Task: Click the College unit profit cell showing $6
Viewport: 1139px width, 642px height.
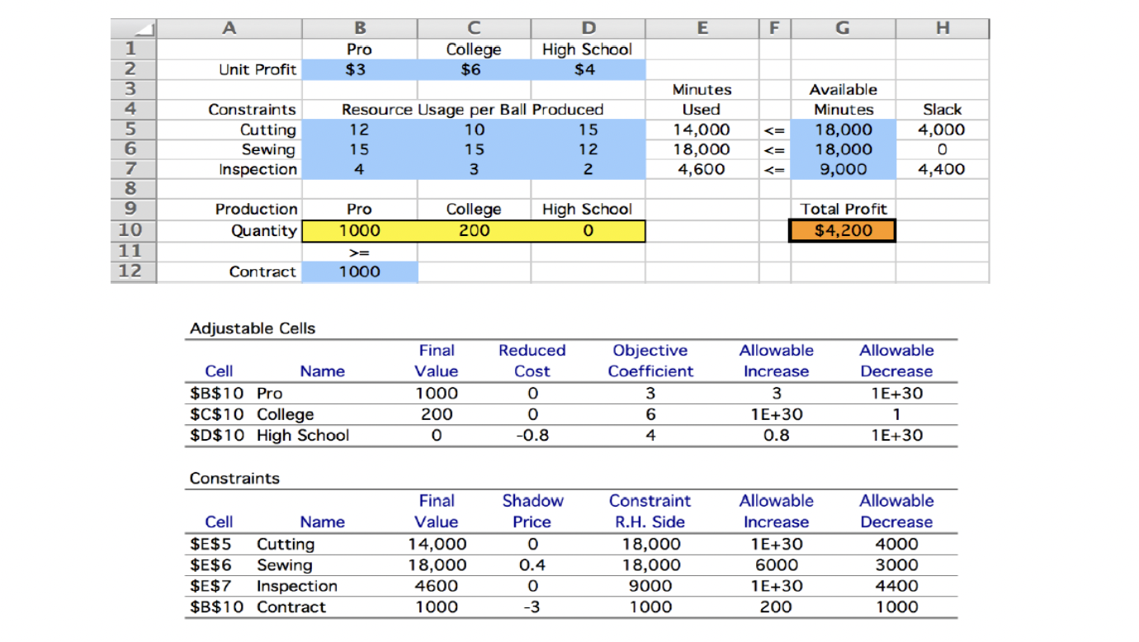Action: click(x=473, y=69)
